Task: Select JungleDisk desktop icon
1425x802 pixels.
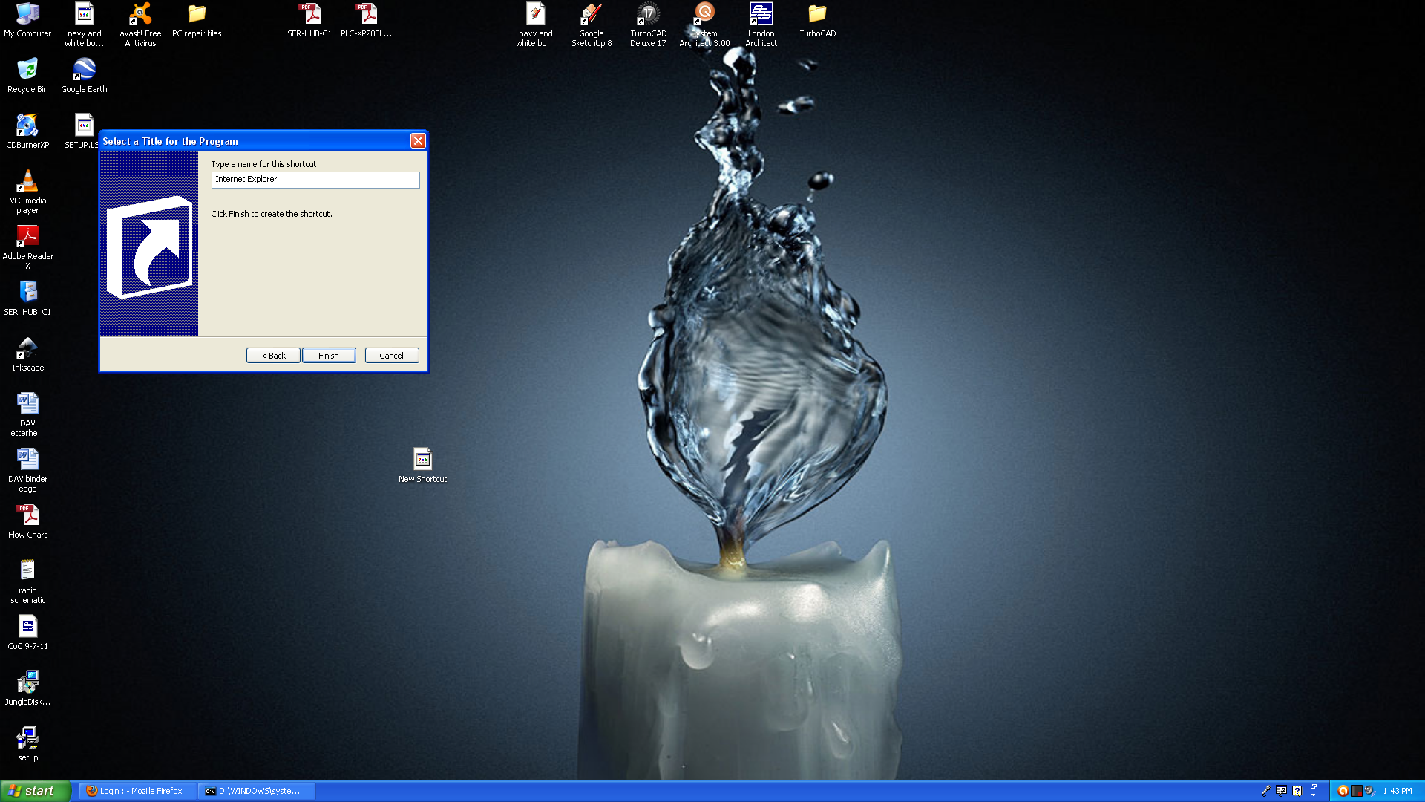Action: [x=27, y=688]
